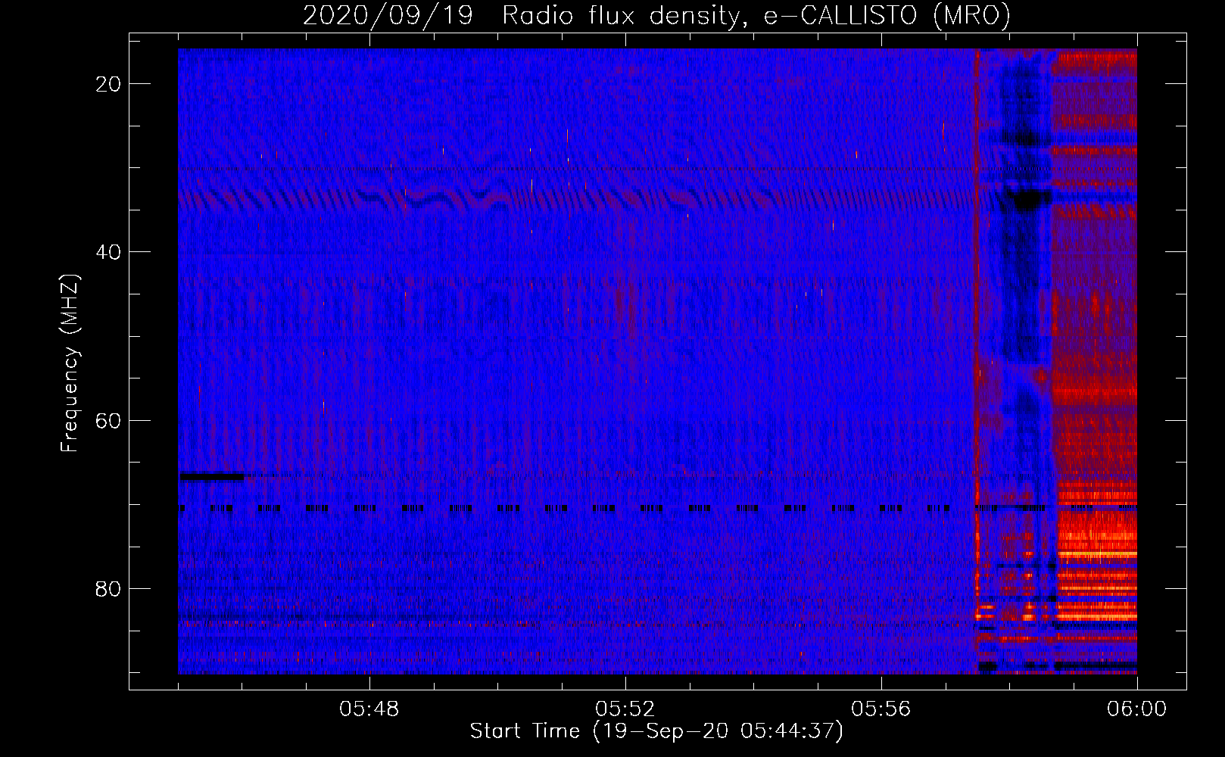Click the 80 frequency tick label
Screen dimensions: 1225x757
[108, 588]
